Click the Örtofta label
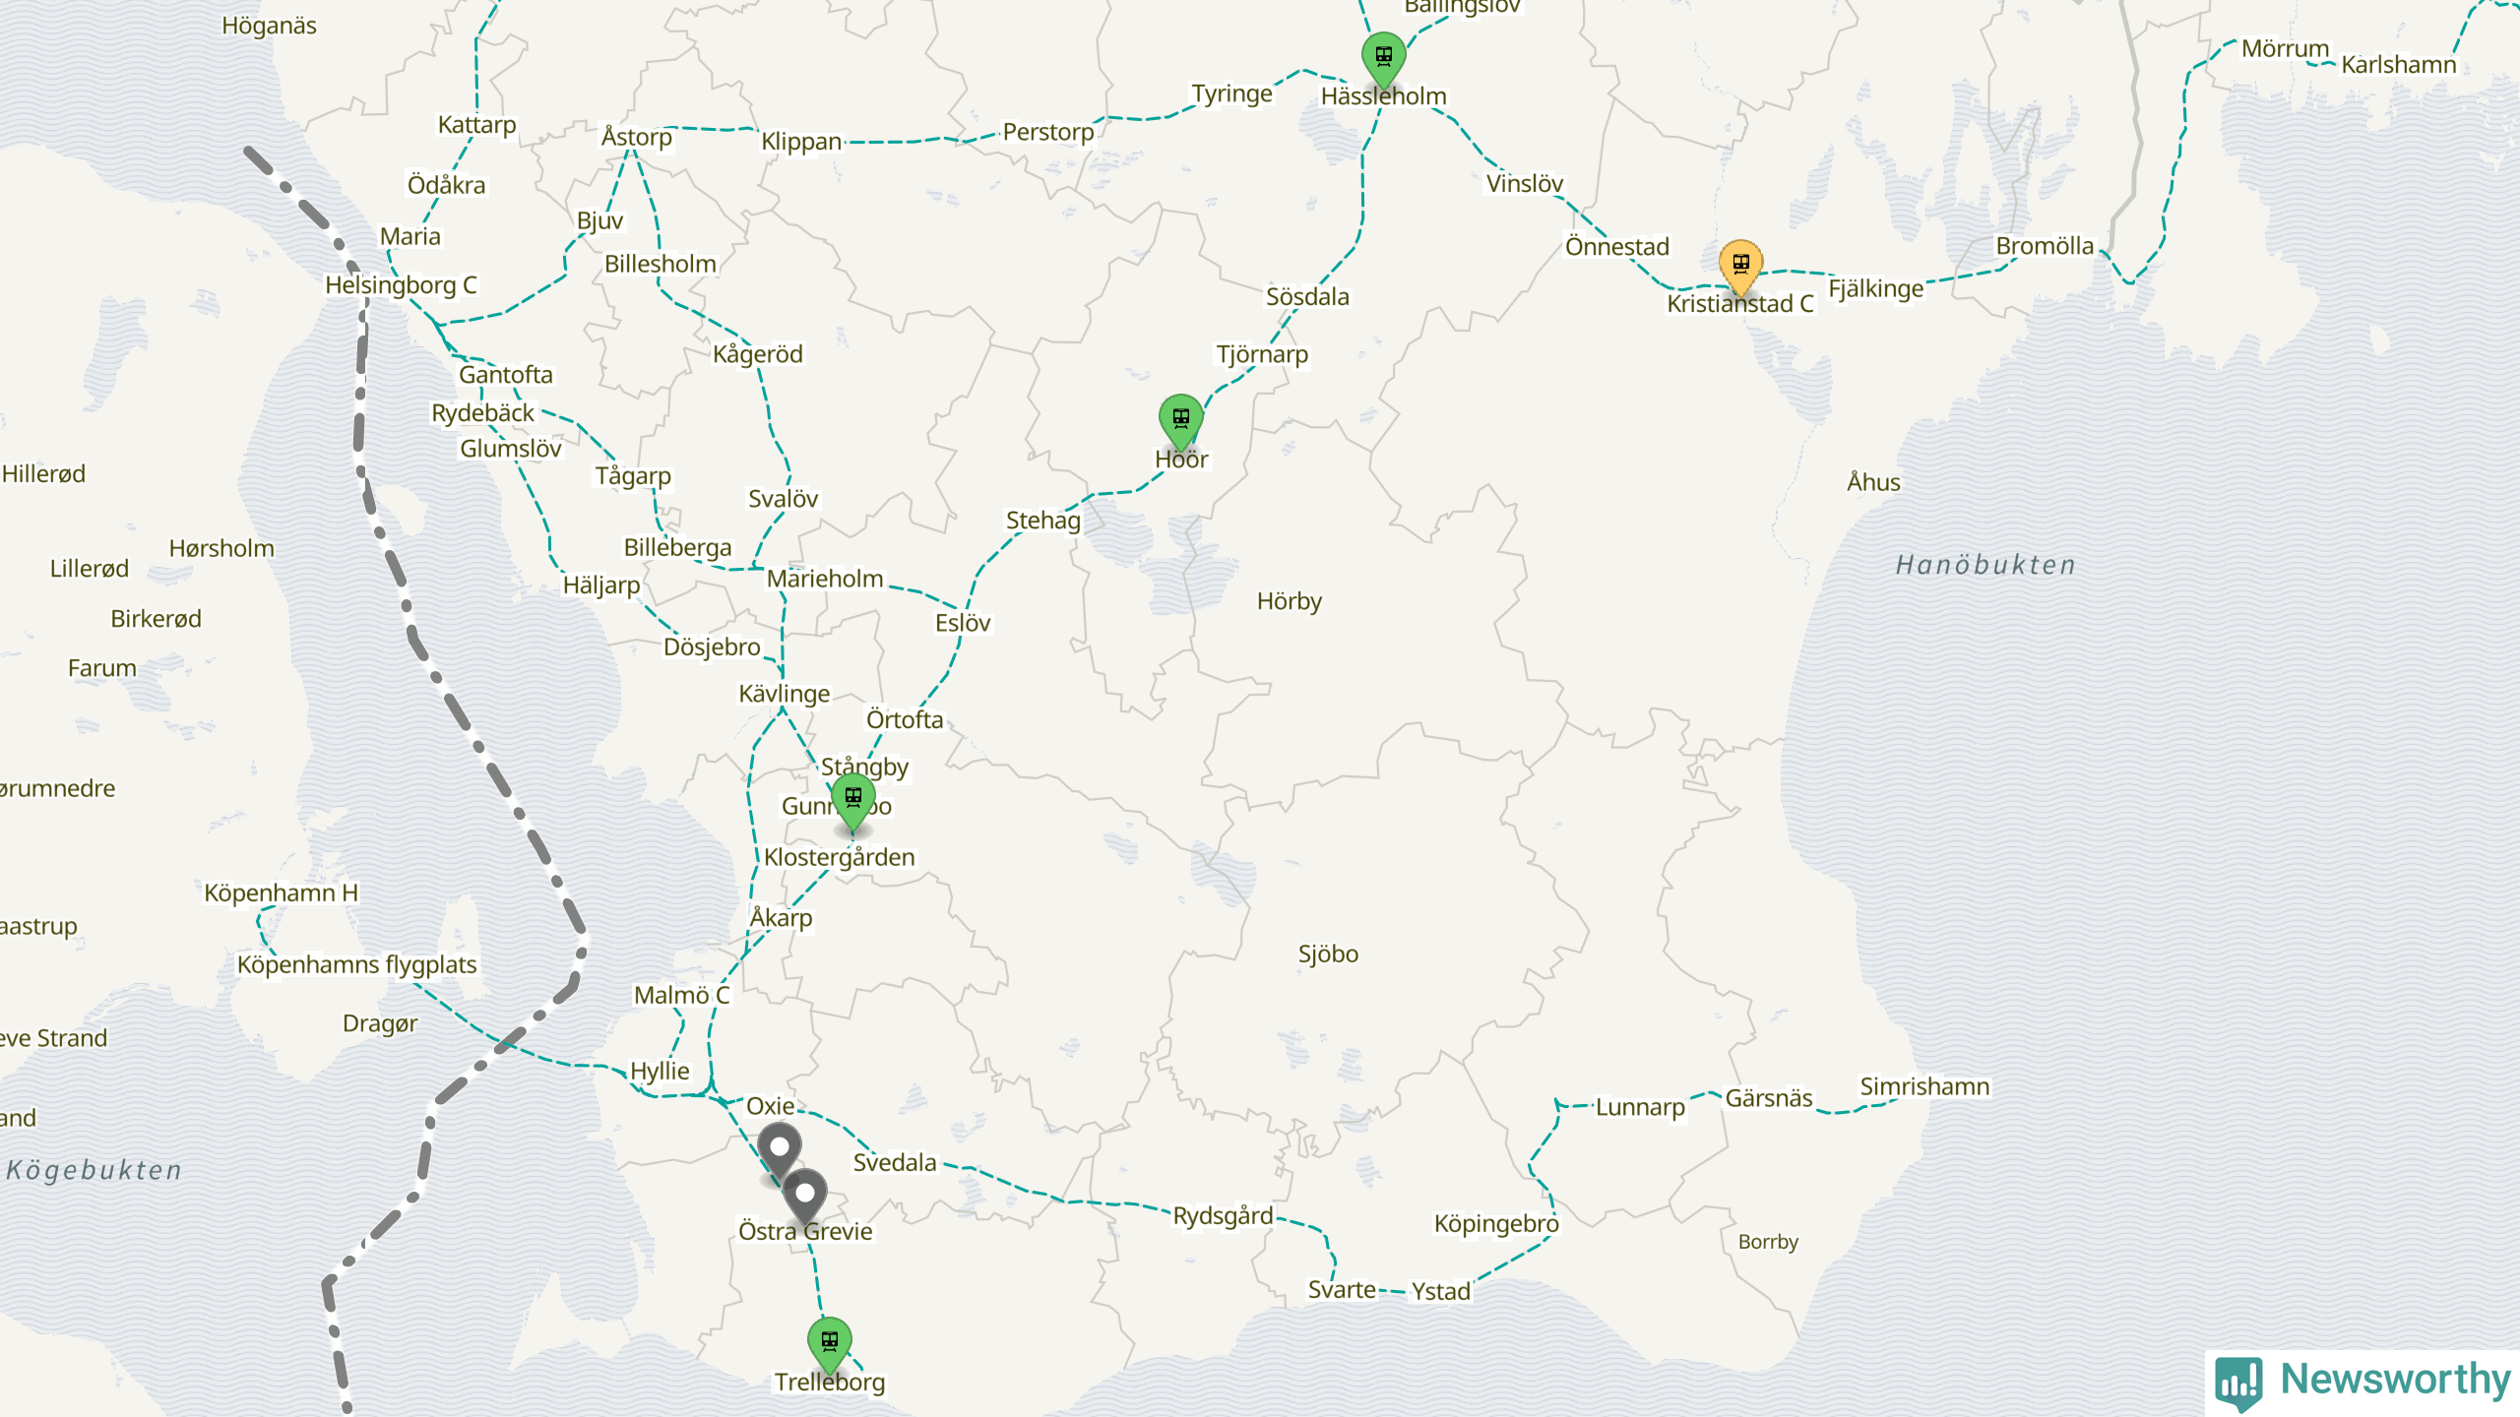Viewport: 2520px width, 1417px height. point(904,720)
